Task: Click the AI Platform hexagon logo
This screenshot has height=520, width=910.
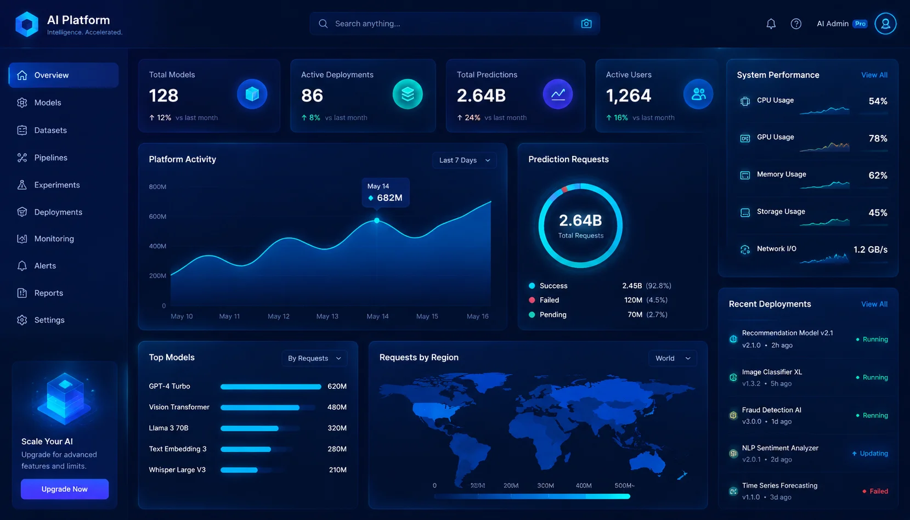Action: point(26,24)
